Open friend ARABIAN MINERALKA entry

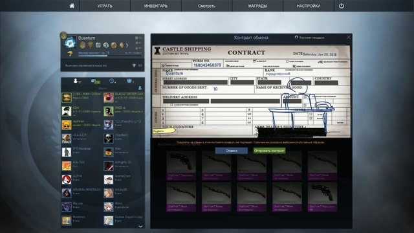coord(82,194)
